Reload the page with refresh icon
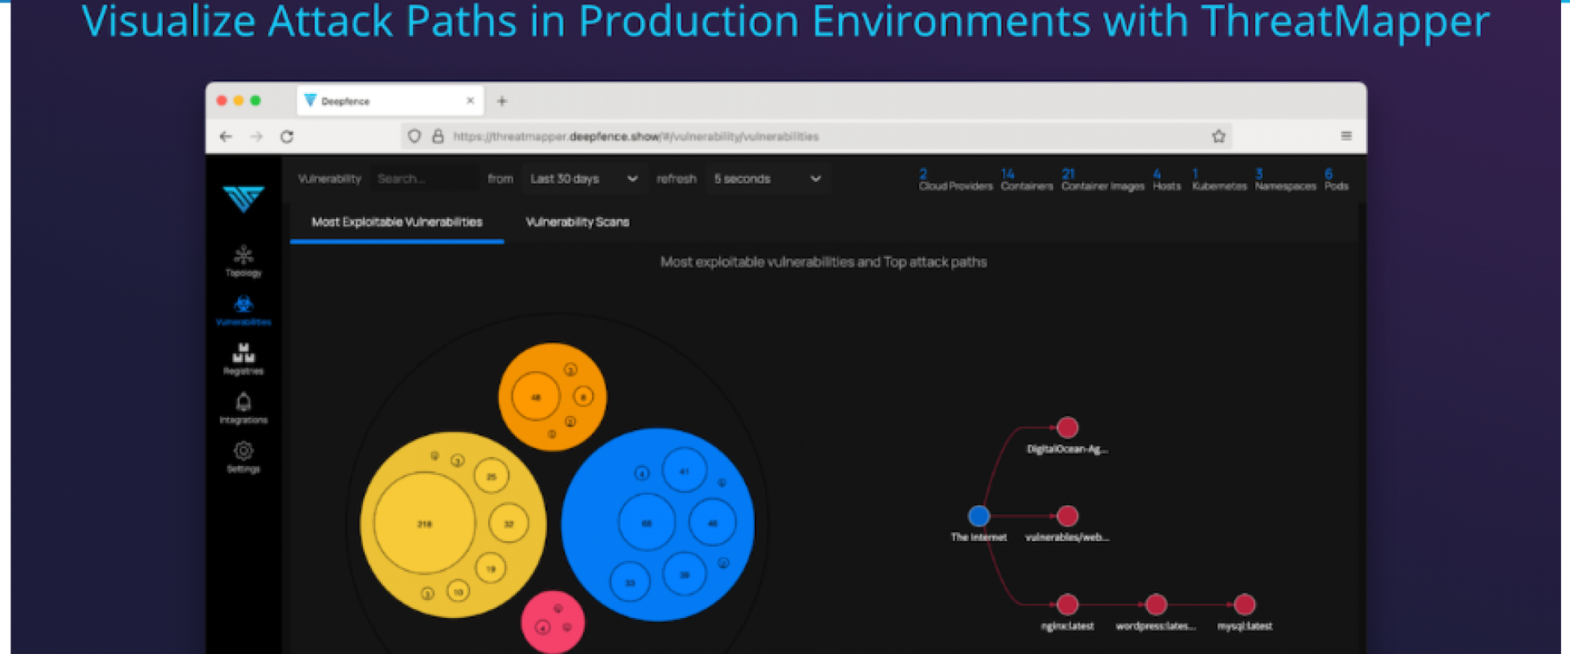 click(287, 137)
